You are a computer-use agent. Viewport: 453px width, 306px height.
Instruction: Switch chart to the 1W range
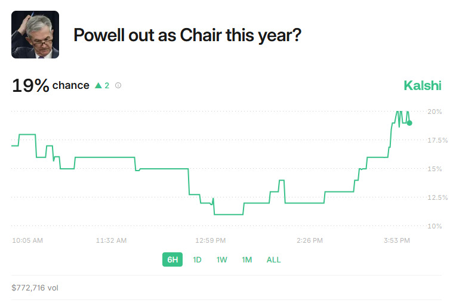click(221, 259)
